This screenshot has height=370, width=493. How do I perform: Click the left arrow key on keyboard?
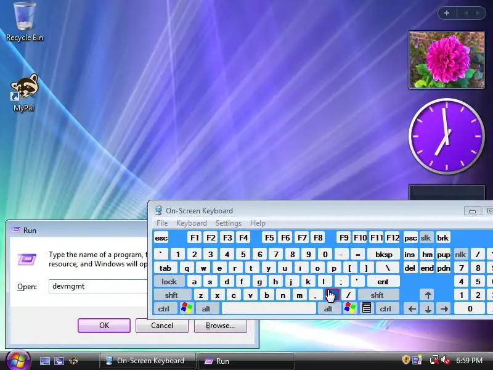[412, 309]
